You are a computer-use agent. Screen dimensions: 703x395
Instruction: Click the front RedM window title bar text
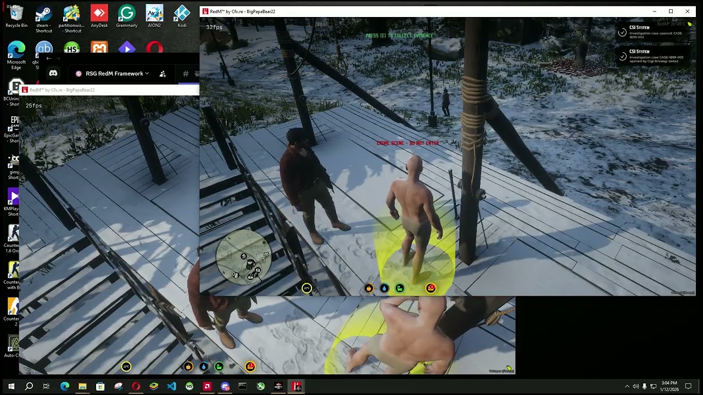click(242, 12)
